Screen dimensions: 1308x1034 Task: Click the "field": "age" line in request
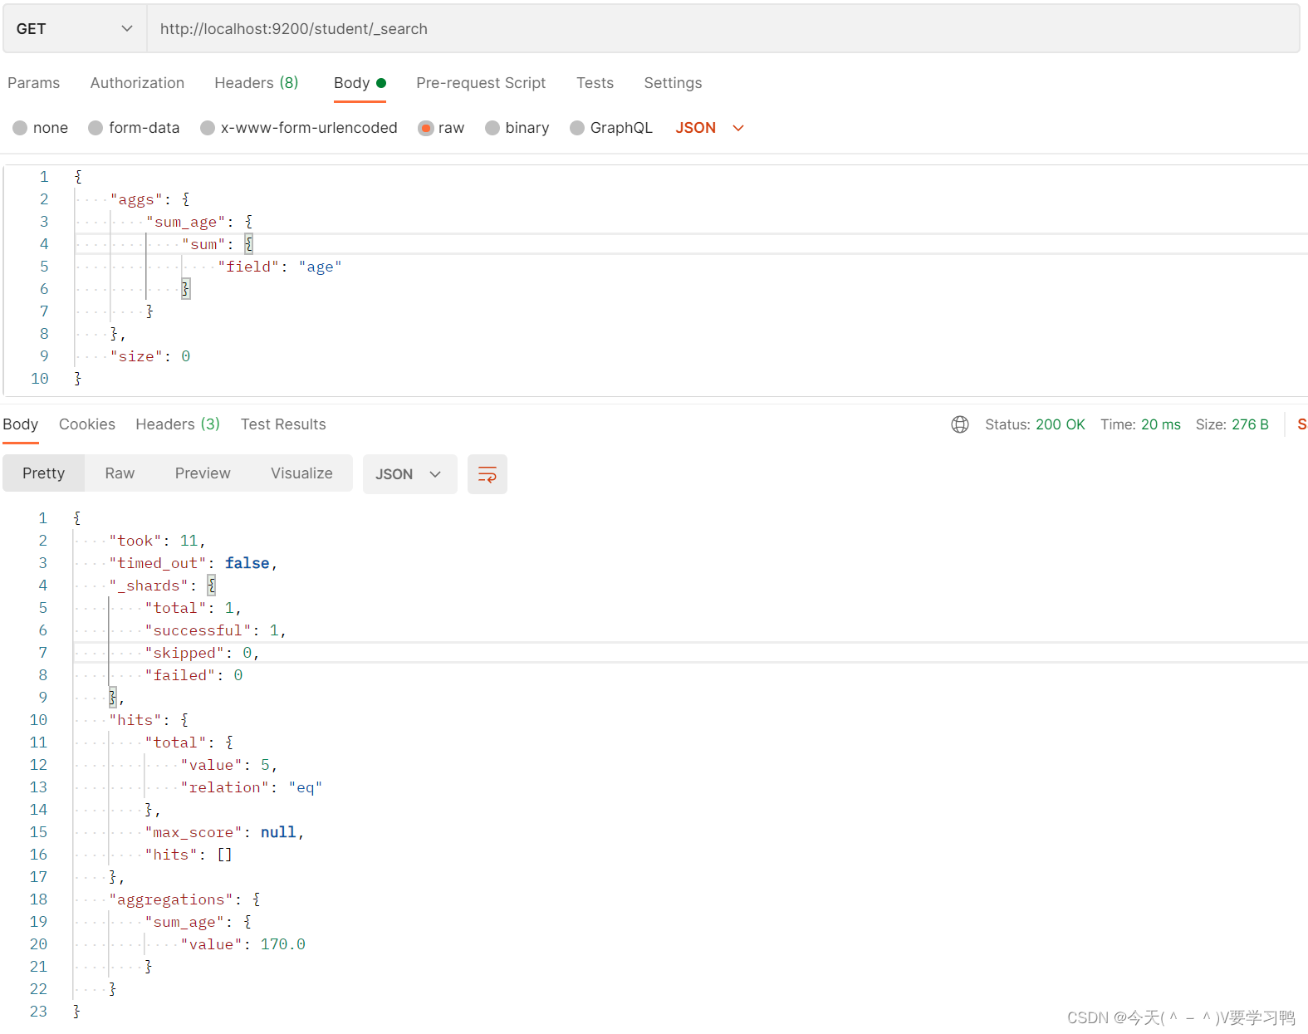point(280,267)
